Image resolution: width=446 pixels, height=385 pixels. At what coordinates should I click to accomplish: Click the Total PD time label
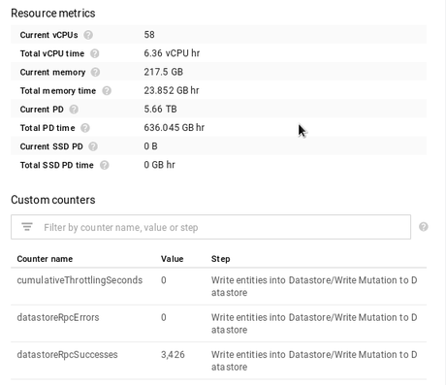(48, 128)
